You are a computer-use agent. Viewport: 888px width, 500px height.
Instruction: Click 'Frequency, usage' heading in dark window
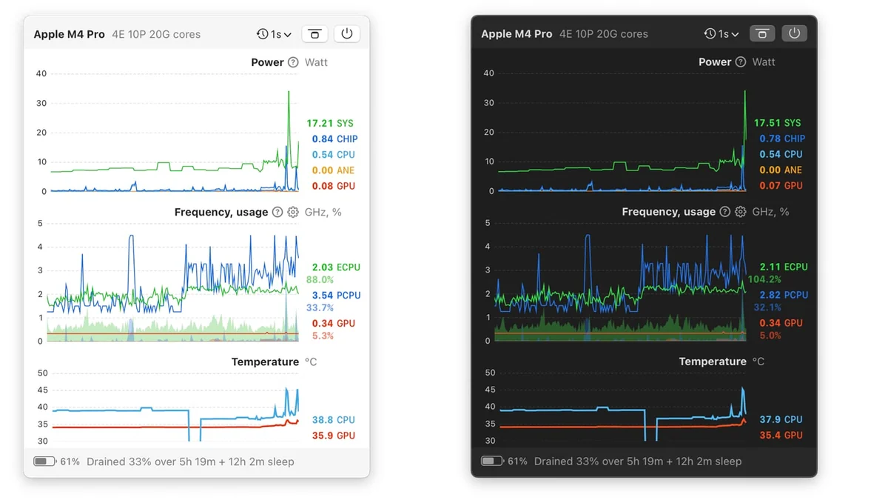668,212
